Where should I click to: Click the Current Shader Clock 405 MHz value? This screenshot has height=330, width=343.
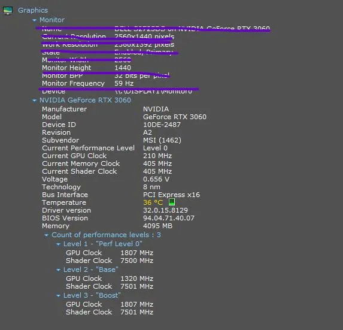(x=157, y=171)
